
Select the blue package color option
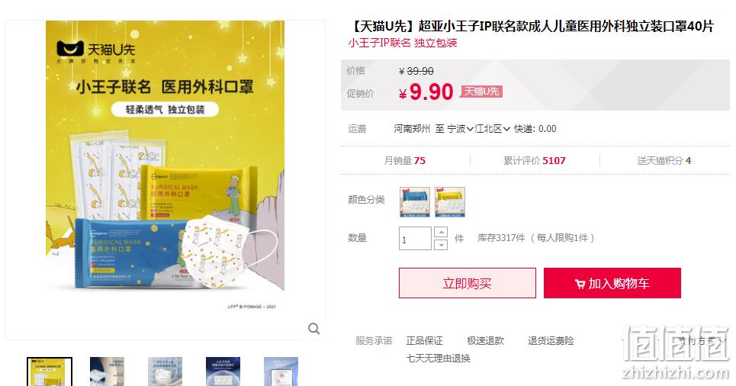coord(415,202)
